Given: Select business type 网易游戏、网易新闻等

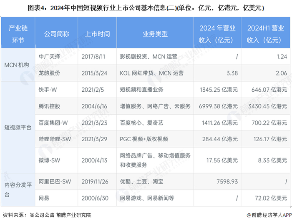Looking at the screenshot, I should point(147,198).
